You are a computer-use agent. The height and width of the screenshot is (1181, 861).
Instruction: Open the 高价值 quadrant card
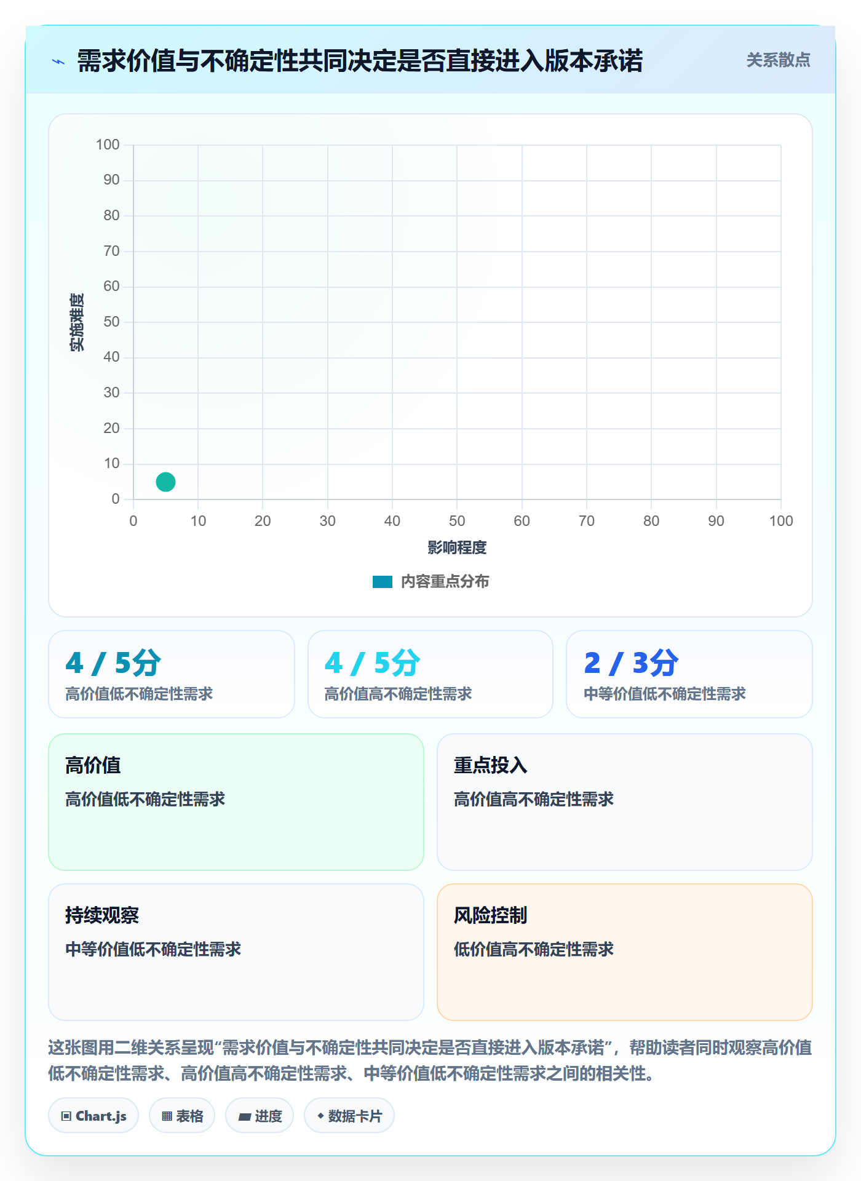[236, 802]
